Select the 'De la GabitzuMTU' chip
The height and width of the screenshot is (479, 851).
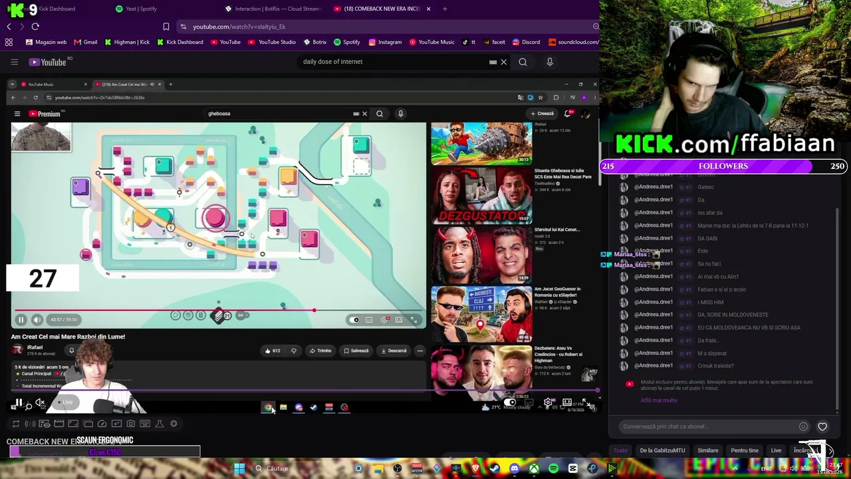(x=662, y=450)
